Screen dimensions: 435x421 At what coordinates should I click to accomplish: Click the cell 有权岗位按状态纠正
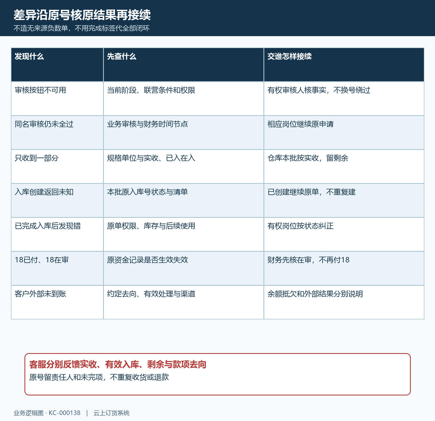[x=344, y=234]
